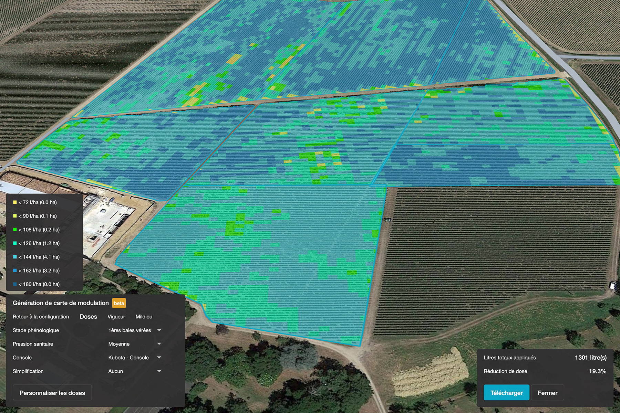Click the yellow < 72 l/ha swatch
This screenshot has height=413, width=620.
pos(15,202)
